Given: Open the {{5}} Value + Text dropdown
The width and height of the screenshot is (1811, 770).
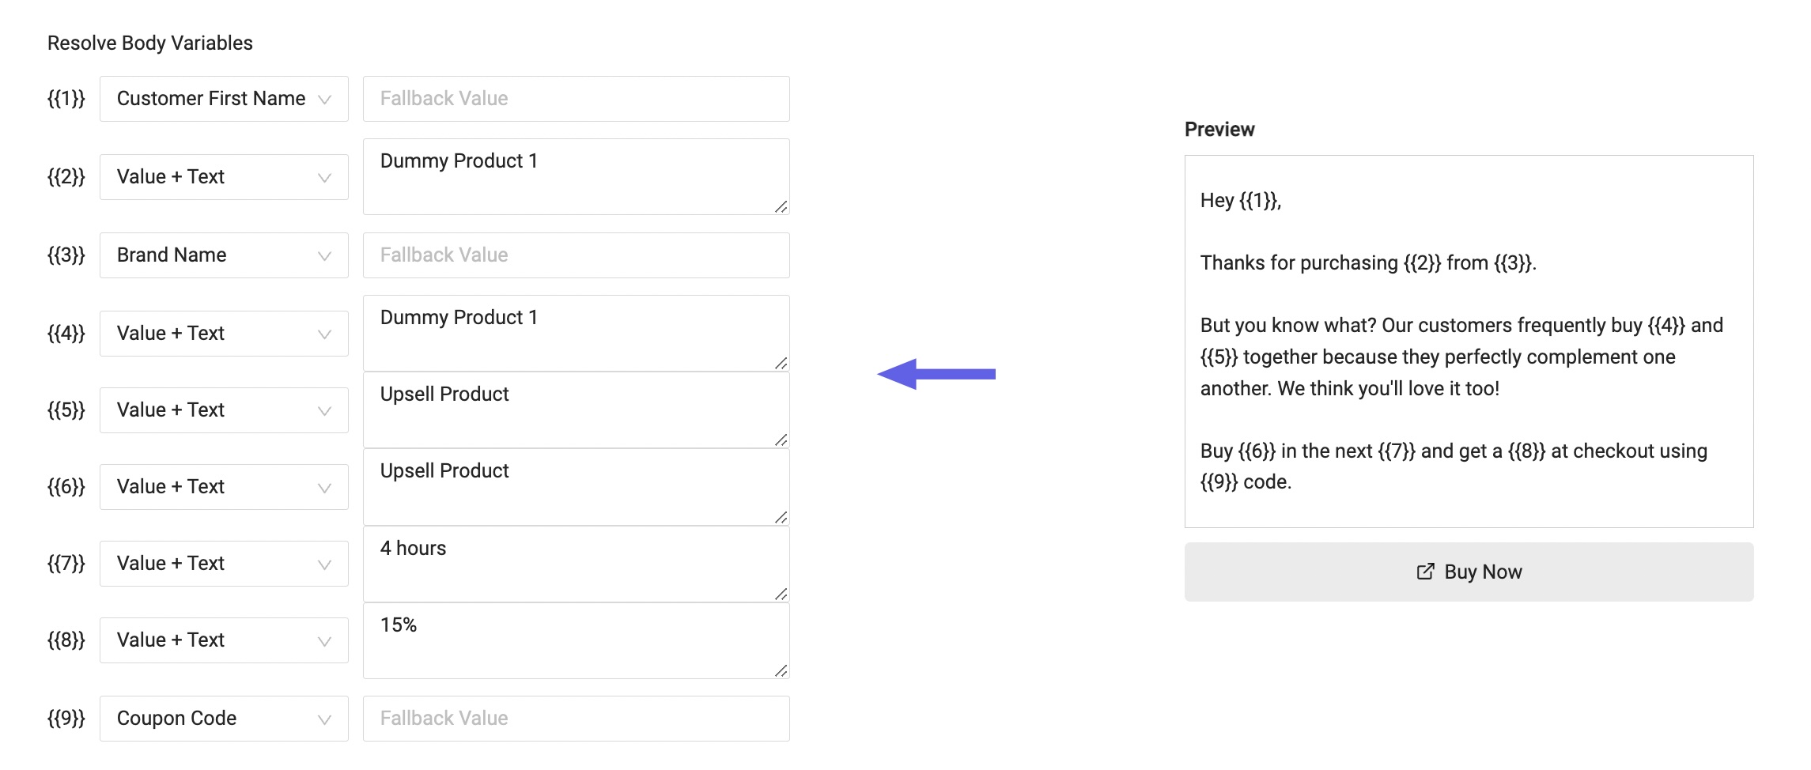Looking at the screenshot, I should (x=224, y=410).
